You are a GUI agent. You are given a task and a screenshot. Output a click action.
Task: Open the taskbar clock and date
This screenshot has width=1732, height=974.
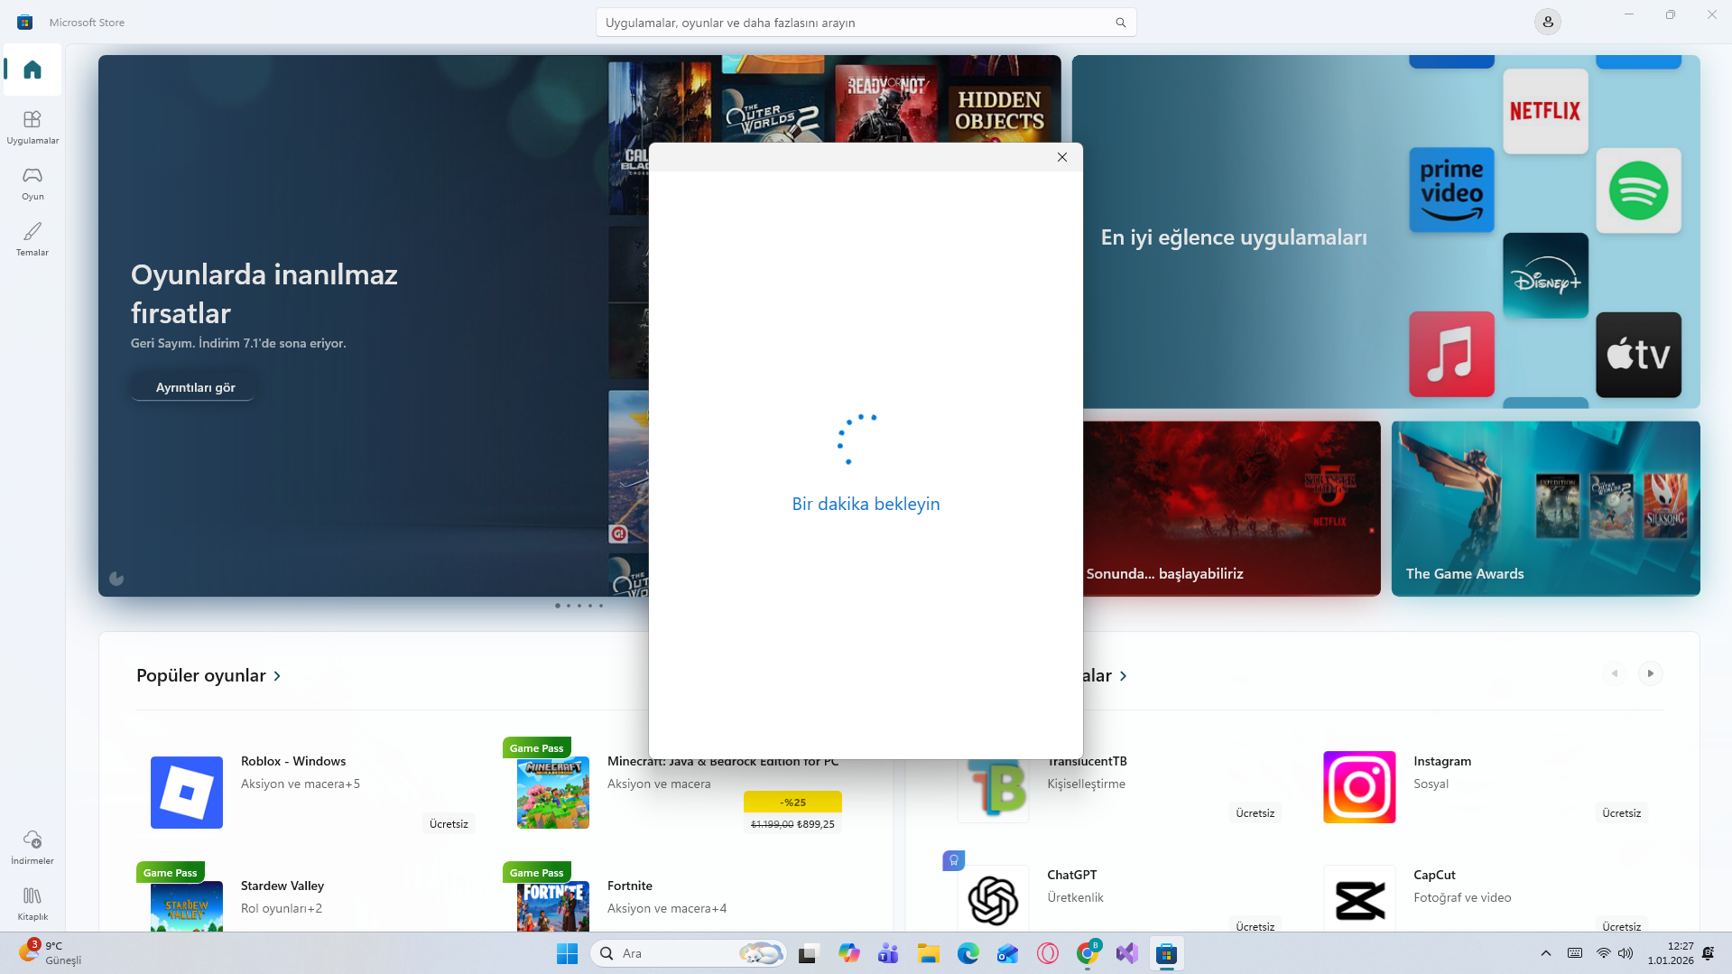click(1671, 953)
